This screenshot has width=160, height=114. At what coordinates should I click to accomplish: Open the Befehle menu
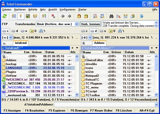[x=33, y=10]
